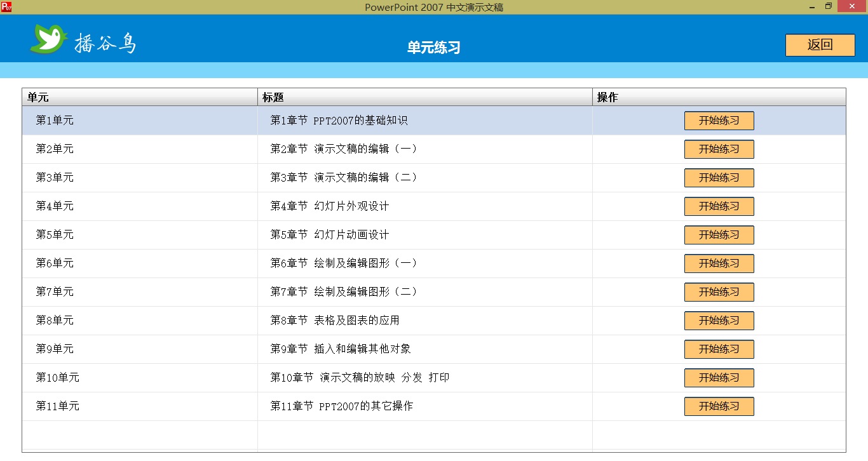Screen dimensions: 868x461
Task: Open 开始练习 for 第6单元
Action: [719, 264]
